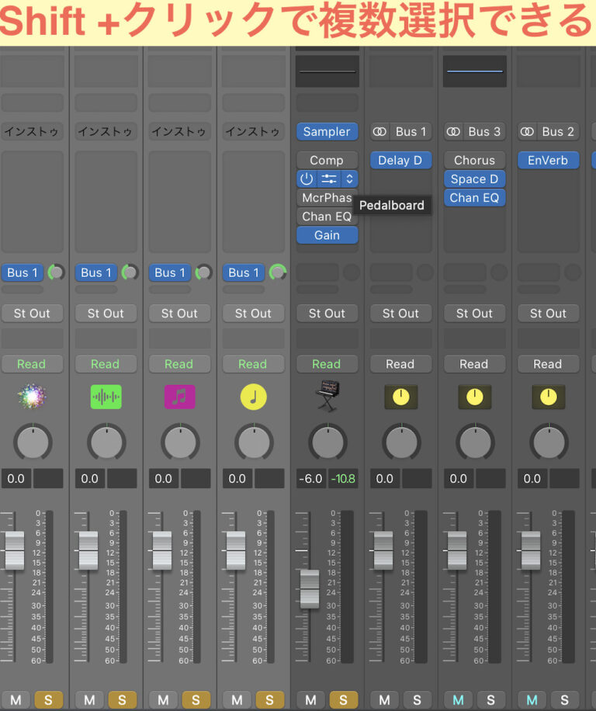596x711 pixels.
Task: Open the Gain plug-in slot
Action: [327, 235]
